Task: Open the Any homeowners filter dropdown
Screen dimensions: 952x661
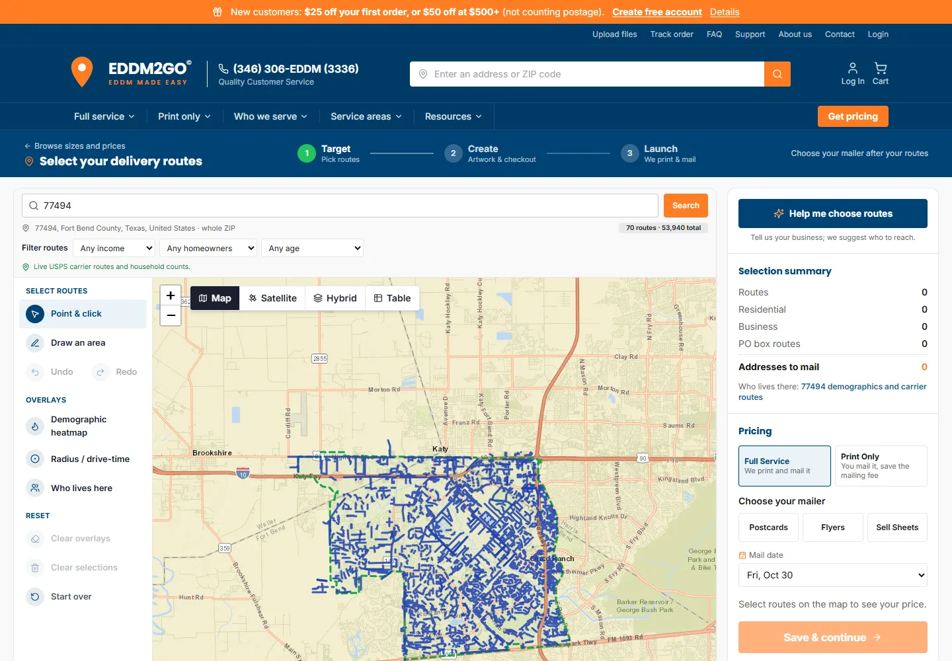Action: [208, 248]
